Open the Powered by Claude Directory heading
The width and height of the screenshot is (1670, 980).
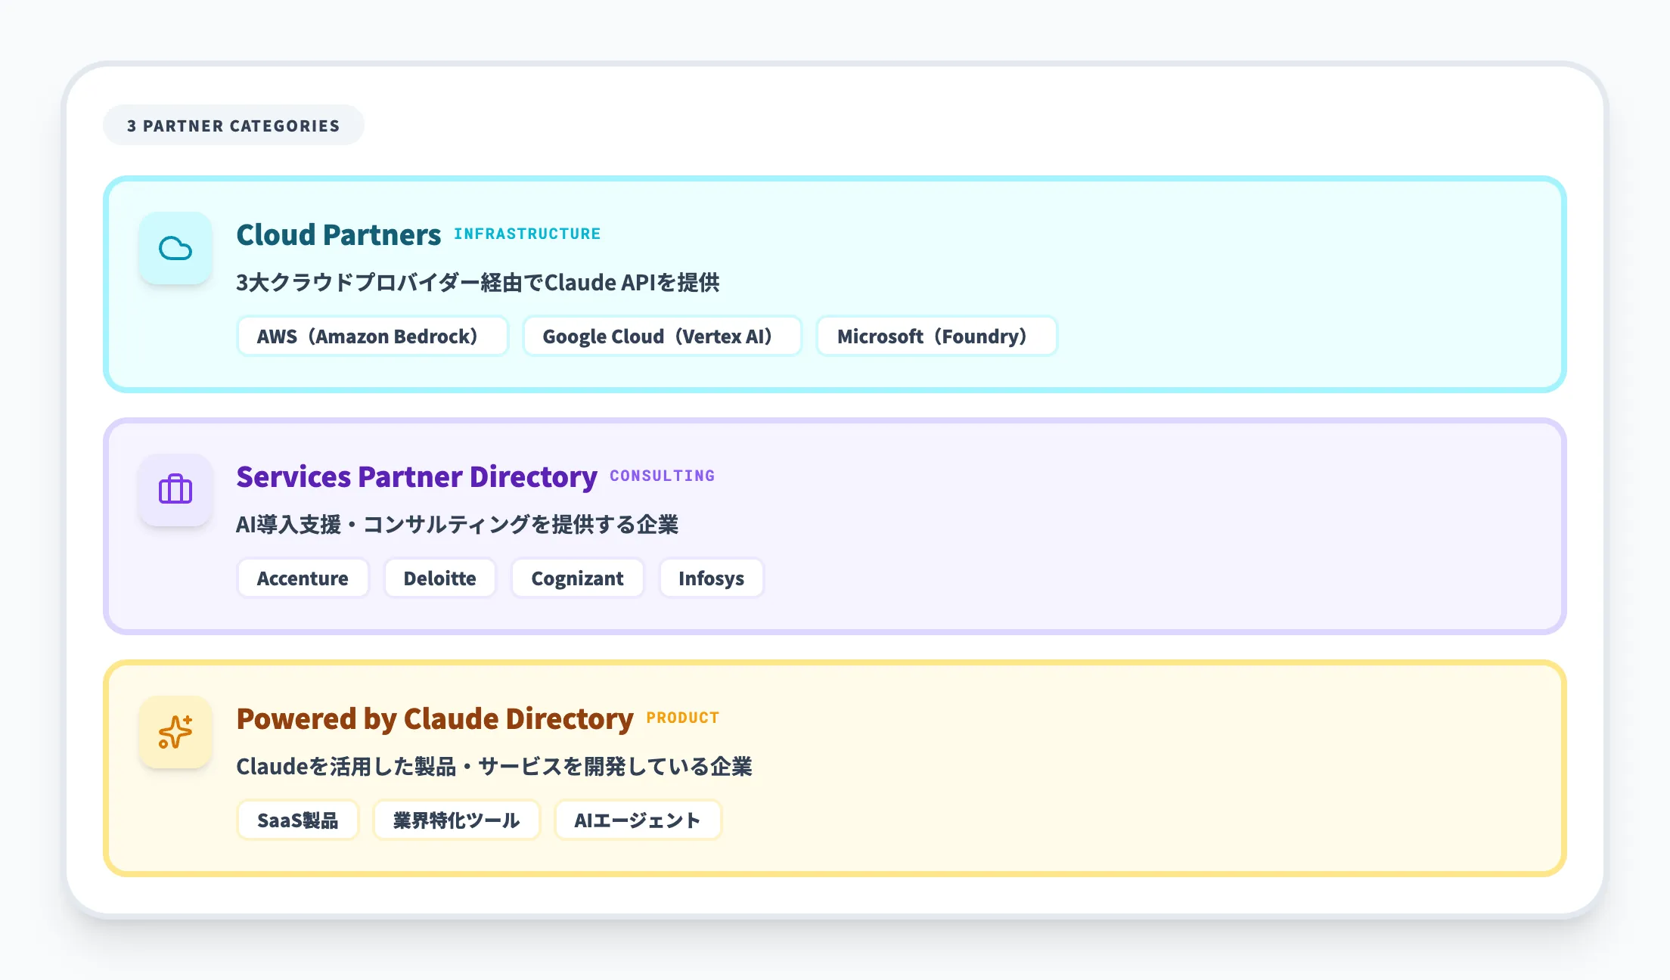pyautogui.click(x=435, y=719)
